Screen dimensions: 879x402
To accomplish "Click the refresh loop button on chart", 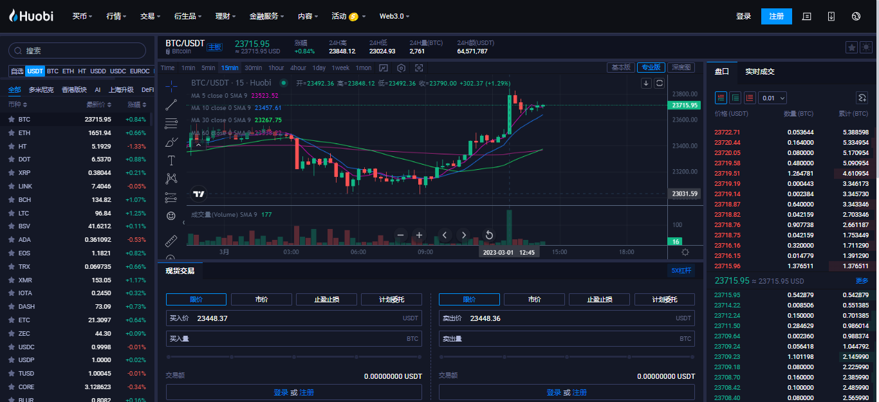I will click(660, 83).
